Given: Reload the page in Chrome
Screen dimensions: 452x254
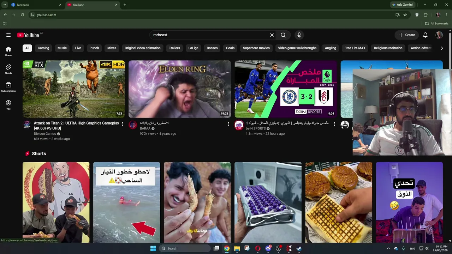Looking at the screenshot, I should pos(22,15).
